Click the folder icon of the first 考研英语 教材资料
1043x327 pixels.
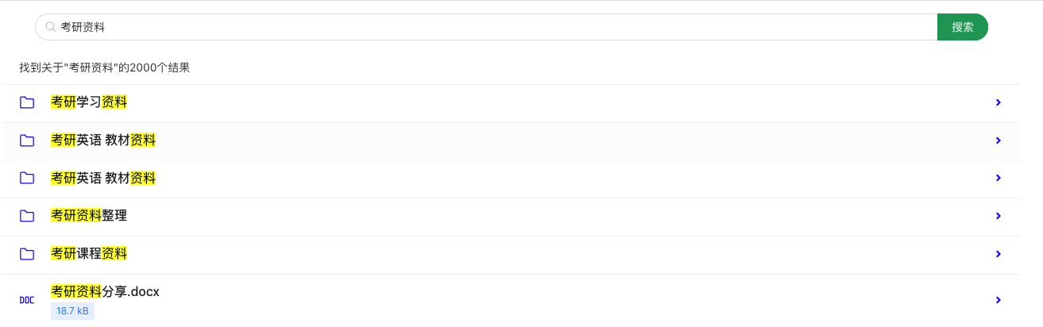point(27,140)
